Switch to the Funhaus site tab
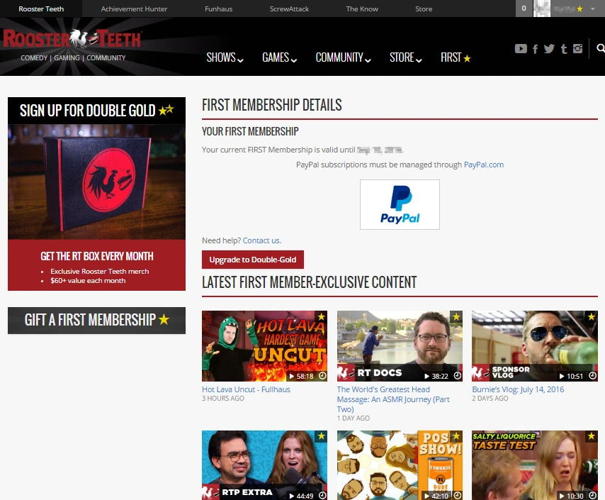 pyautogui.click(x=218, y=9)
